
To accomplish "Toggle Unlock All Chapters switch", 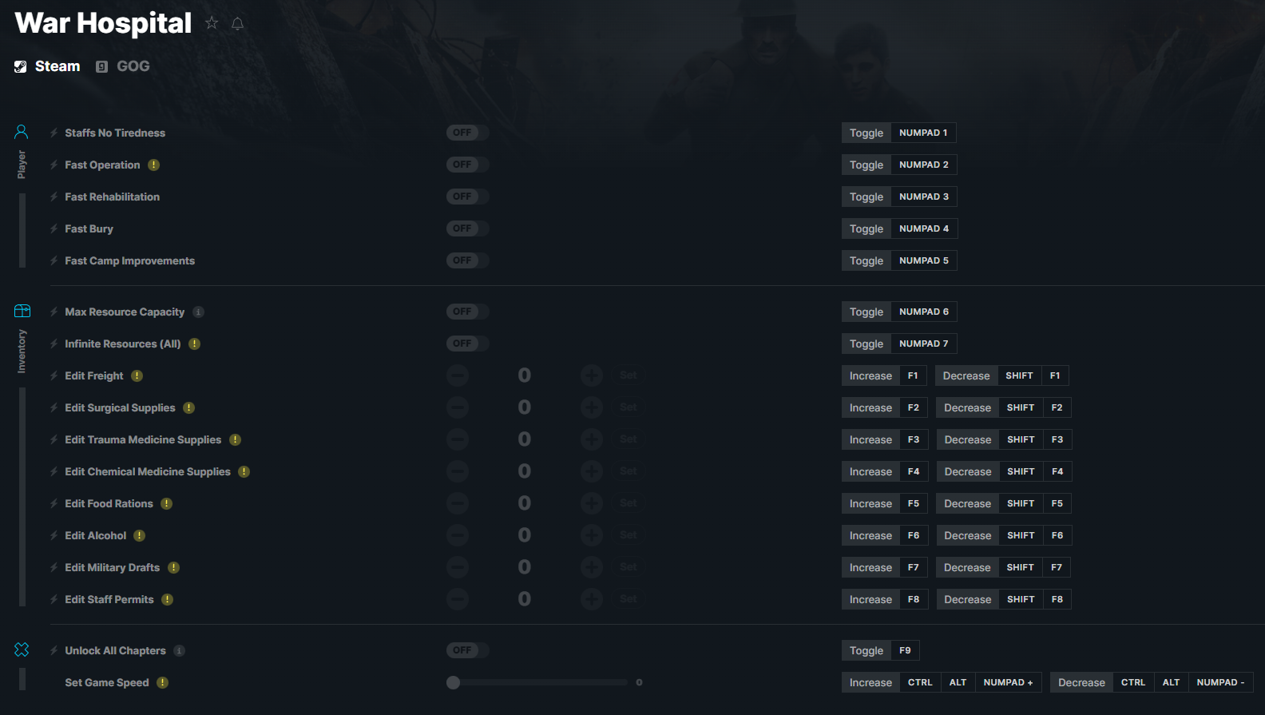I will (467, 650).
